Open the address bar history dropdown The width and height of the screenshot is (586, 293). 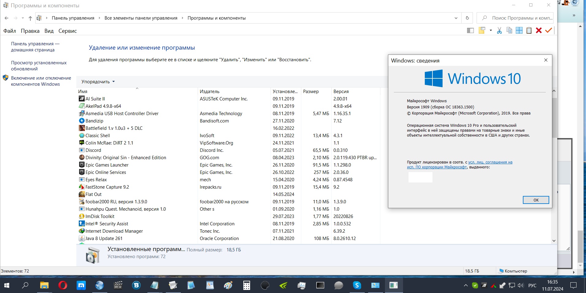[x=456, y=18]
